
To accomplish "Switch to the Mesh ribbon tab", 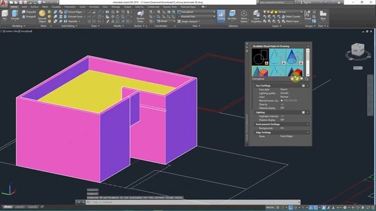I will click(45, 7).
